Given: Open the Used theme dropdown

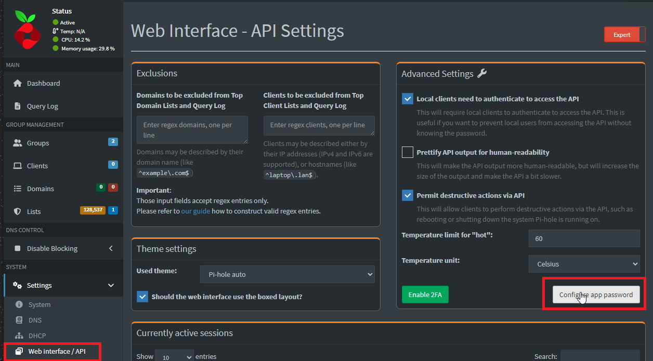Looking at the screenshot, I should (287, 274).
